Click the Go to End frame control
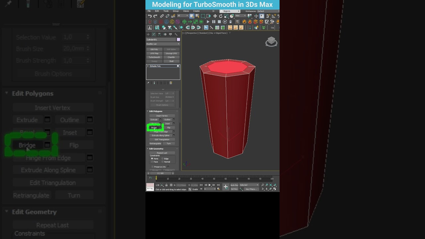Viewport: 425px width, 239px height. (x=218, y=185)
